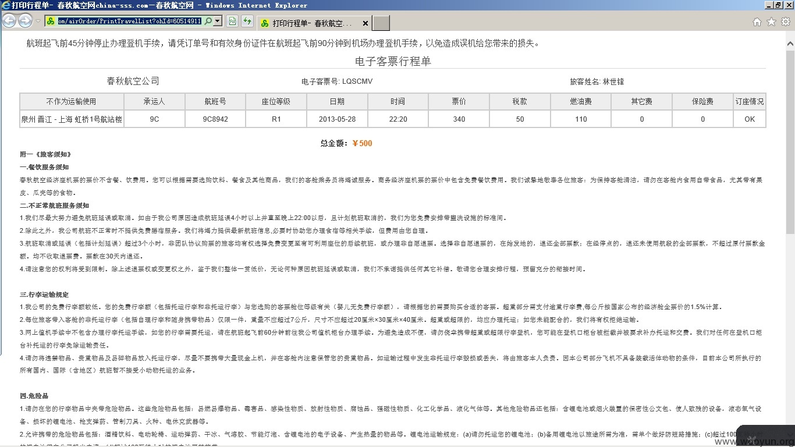The width and height of the screenshot is (795, 447).
Task: Open the recent pages dropdown beside Forward
Action: click(x=38, y=21)
